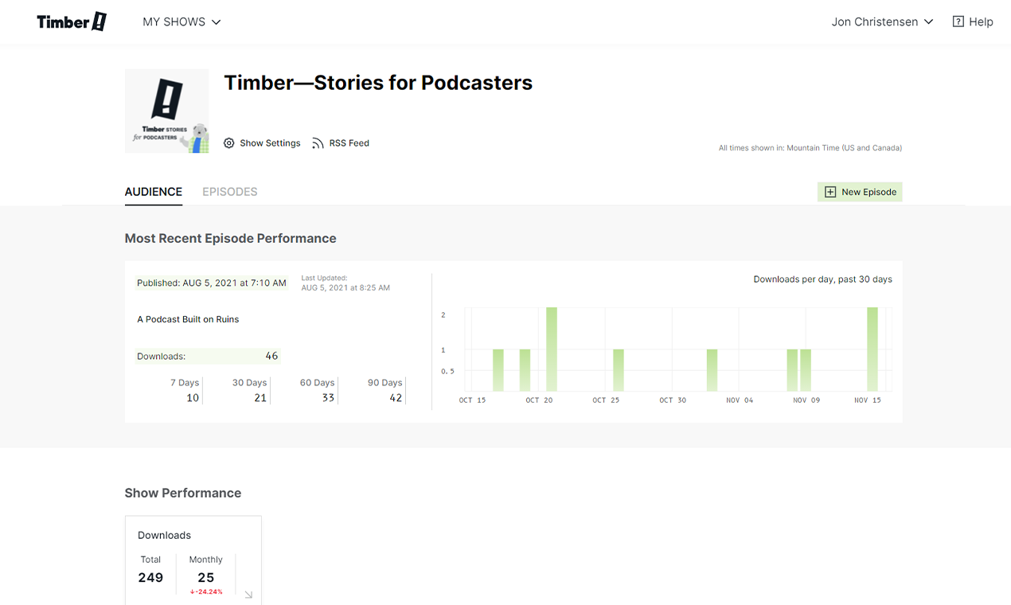
Task: Click the 7 Days downloads value 10
Action: point(193,398)
